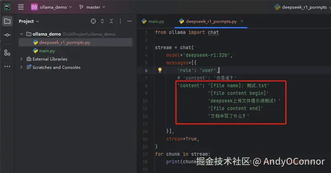331x173 pixels.
Task: Open deepseek_r1_pormpts run configuration dropdown
Action: click(302, 7)
